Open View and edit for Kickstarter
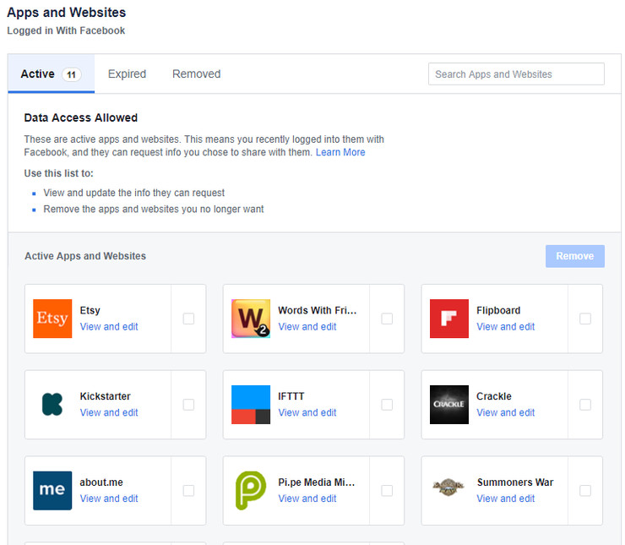625x545 pixels. [x=109, y=412]
